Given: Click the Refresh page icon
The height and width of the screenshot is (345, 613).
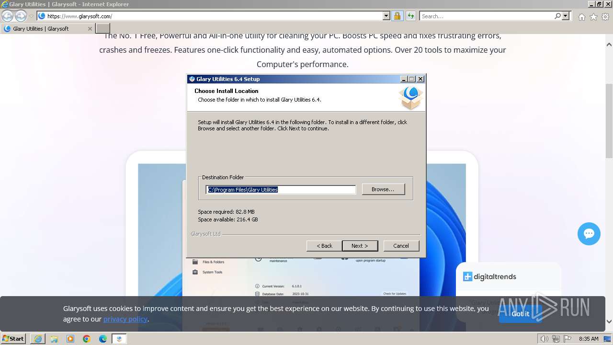Looking at the screenshot, I should (410, 16).
